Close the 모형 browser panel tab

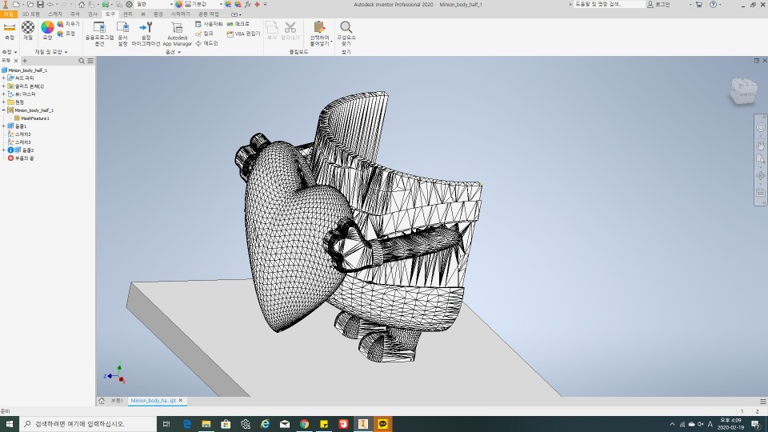coord(16,61)
